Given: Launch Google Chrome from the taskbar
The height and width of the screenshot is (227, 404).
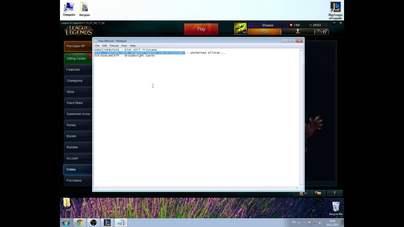Looking at the screenshot, I should 80,223.
